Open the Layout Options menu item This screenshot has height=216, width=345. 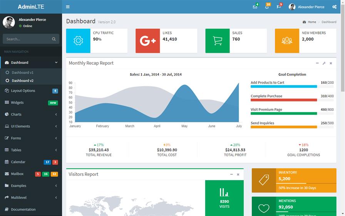(31, 91)
